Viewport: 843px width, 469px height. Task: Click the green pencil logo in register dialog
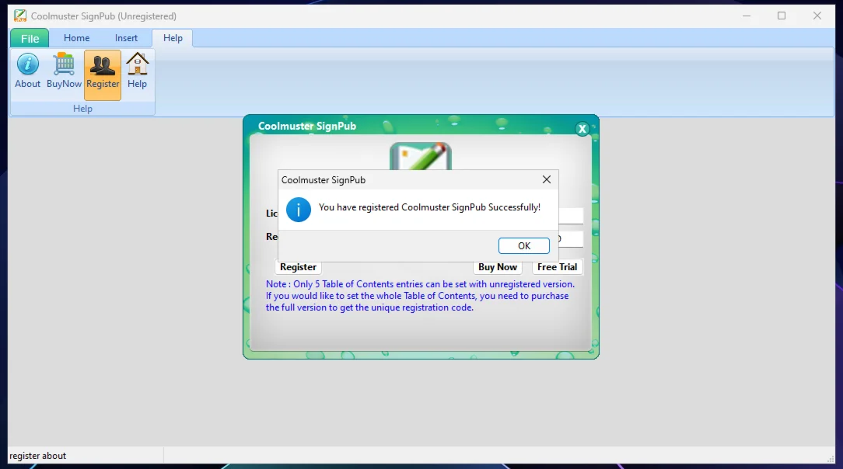(421, 156)
